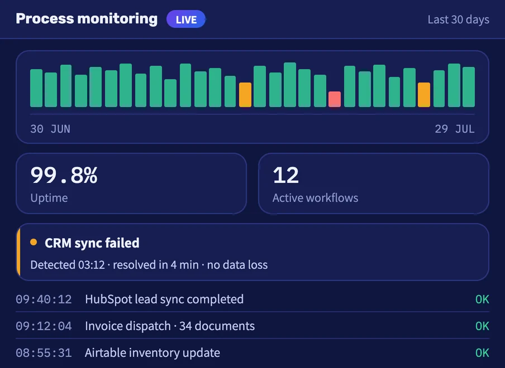The width and height of the screenshot is (505, 368).
Task: Open the HubSpot lead sync completed entry
Action: point(252,299)
